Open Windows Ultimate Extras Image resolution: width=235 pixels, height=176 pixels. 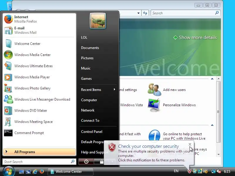coord(39,66)
